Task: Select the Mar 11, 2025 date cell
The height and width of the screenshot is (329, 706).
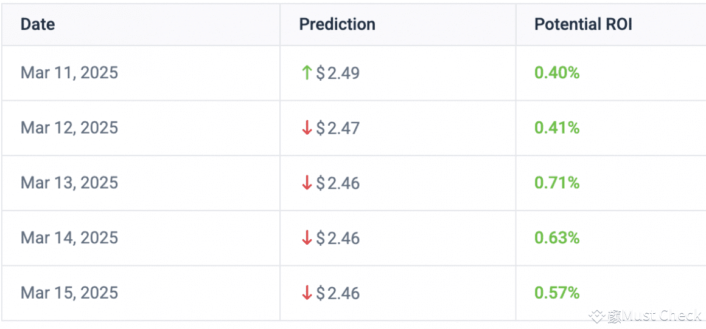Action: click(69, 73)
